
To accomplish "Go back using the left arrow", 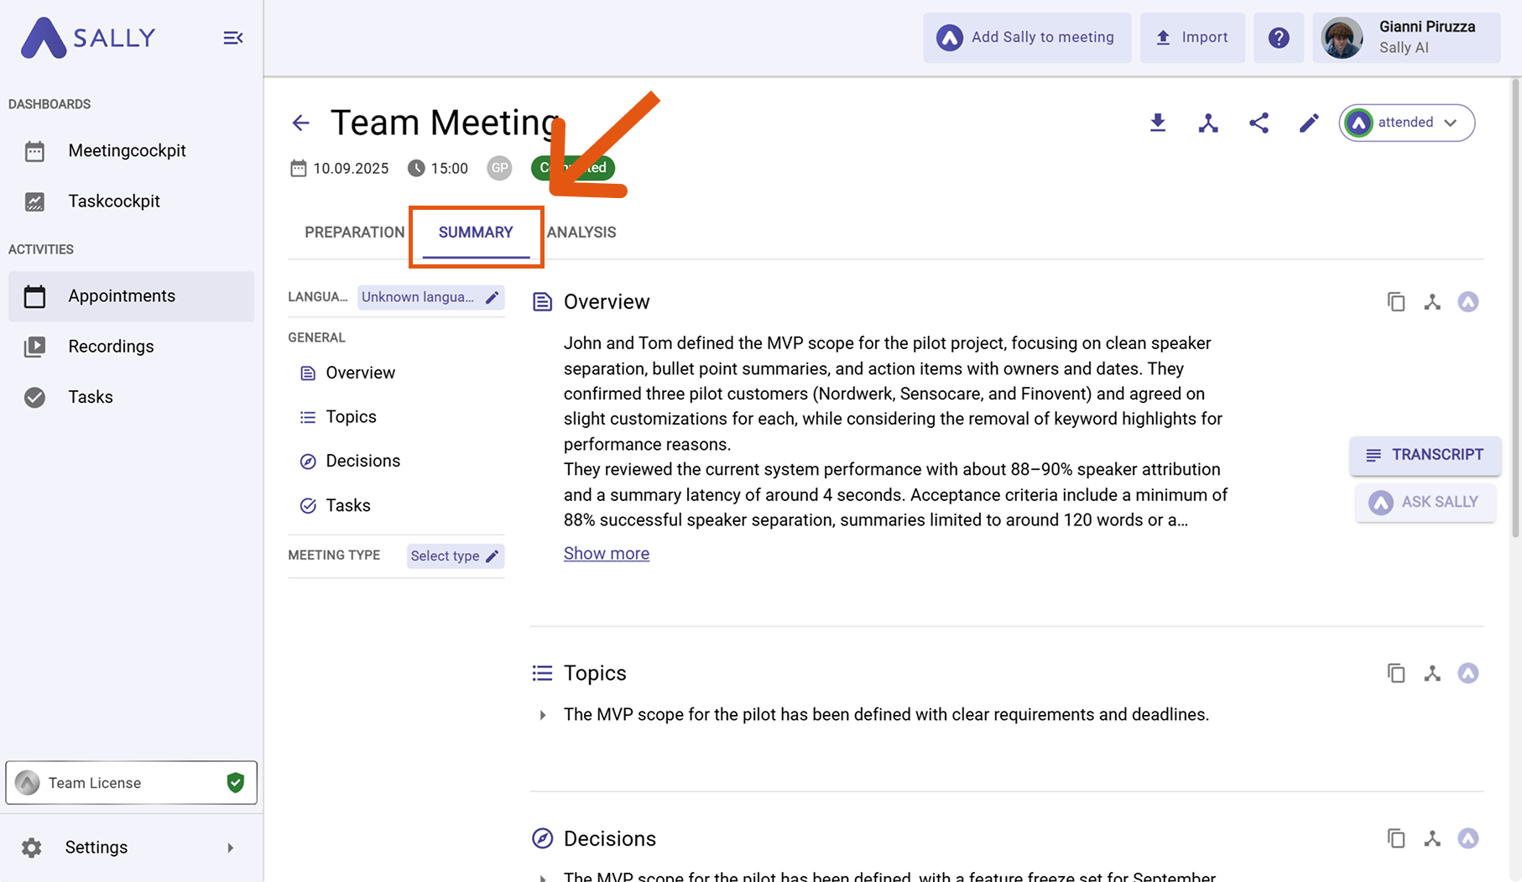I will point(300,123).
